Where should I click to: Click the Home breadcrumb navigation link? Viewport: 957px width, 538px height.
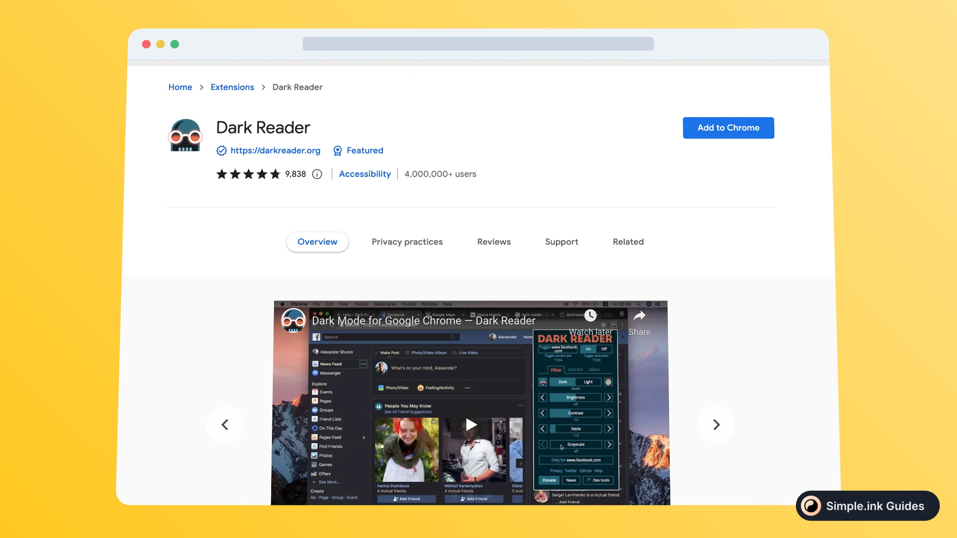point(180,87)
